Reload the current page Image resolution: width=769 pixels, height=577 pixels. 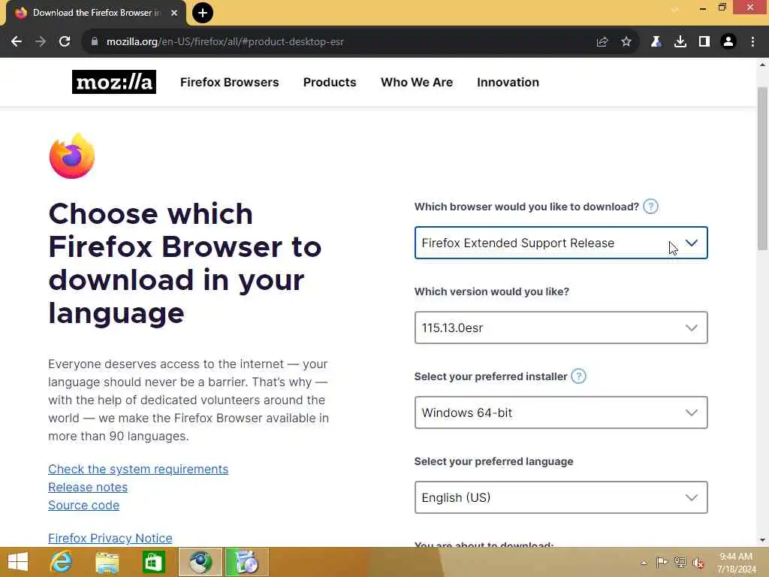click(65, 42)
